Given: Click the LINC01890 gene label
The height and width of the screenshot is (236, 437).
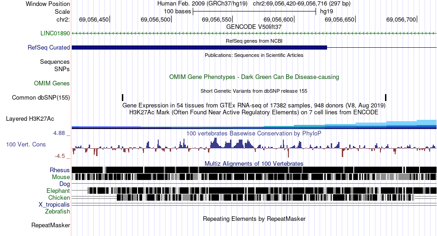Looking at the screenshot, I should point(55,34).
